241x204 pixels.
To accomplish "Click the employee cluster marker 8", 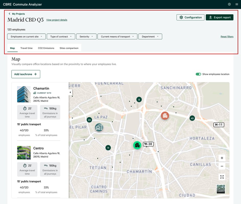I will tap(139, 99).
